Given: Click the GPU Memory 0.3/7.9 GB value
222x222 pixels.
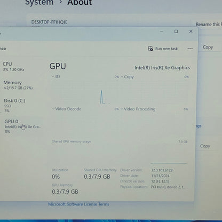Looking at the screenshot, I should tap(65, 192).
